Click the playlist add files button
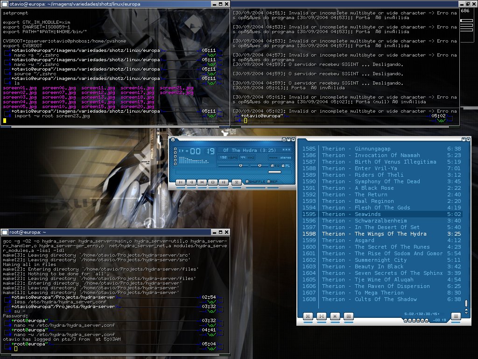 click(308, 316)
